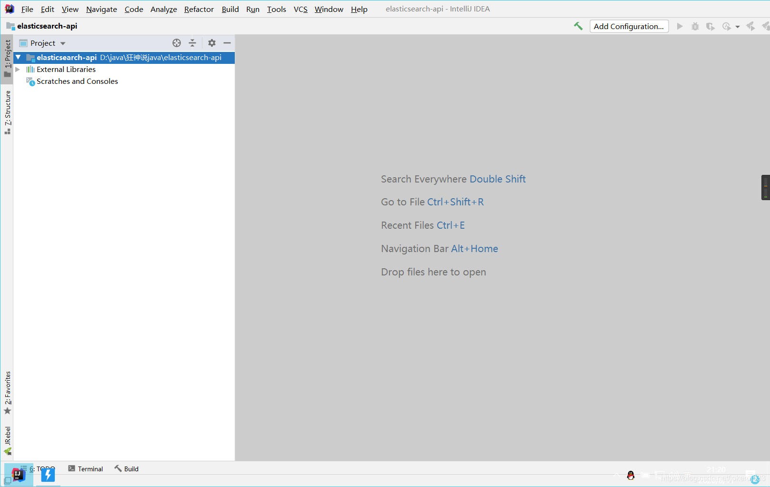Open the Navigate menu
Image resolution: width=770 pixels, height=487 pixels.
click(101, 9)
